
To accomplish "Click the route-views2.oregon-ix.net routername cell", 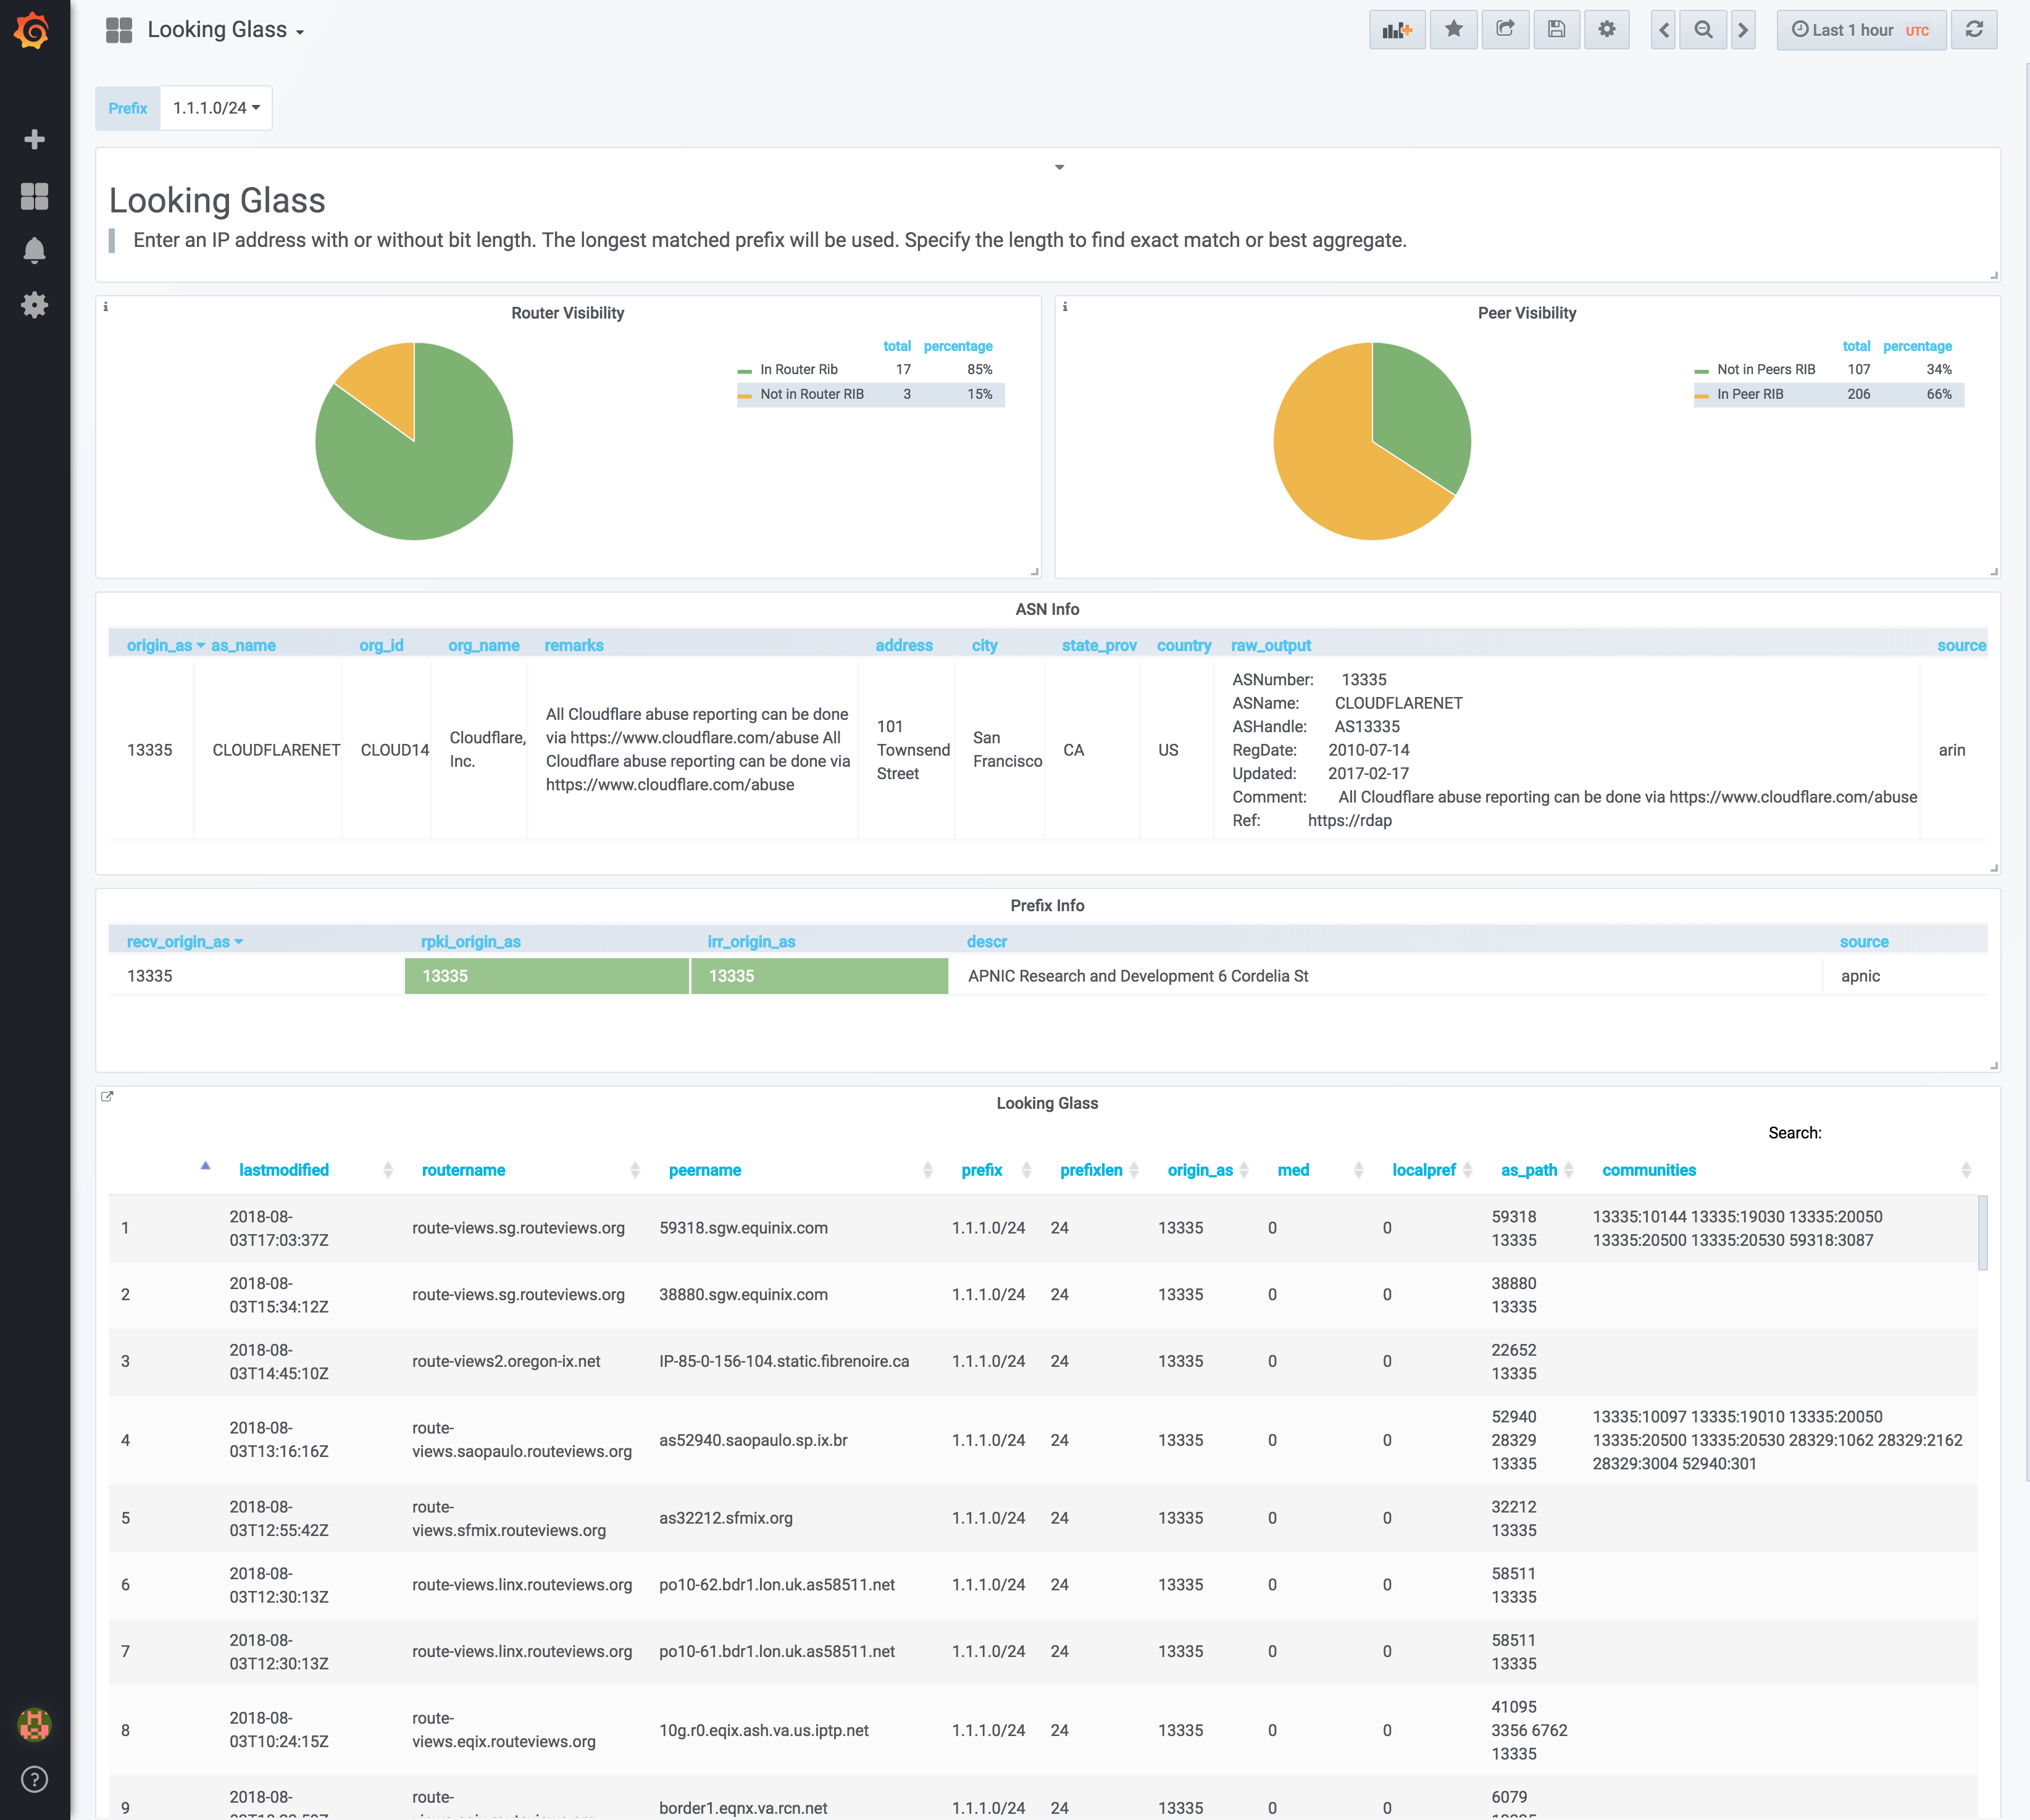I will [x=506, y=1361].
